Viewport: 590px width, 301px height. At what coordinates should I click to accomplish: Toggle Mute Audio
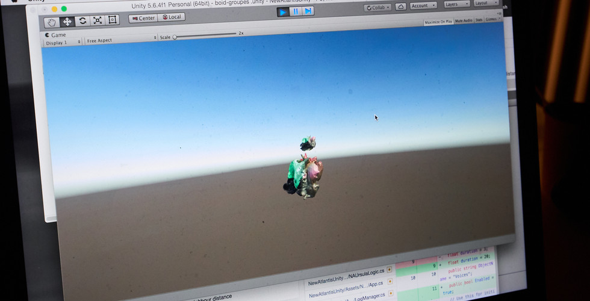464,20
